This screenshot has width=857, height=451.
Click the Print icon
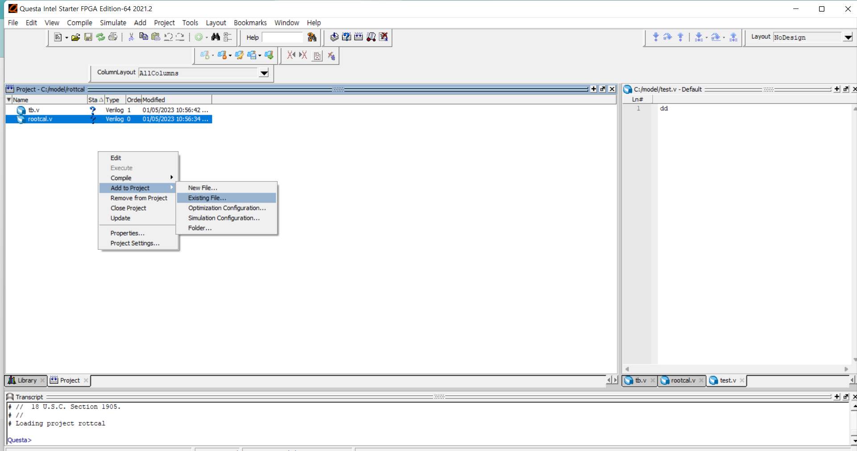(113, 37)
